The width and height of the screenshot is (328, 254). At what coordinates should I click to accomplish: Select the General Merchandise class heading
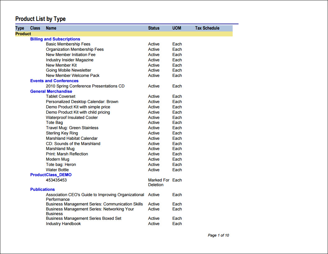pos(51,91)
